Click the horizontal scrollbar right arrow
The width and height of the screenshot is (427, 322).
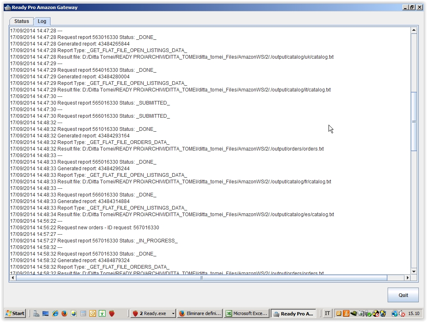click(x=407, y=278)
